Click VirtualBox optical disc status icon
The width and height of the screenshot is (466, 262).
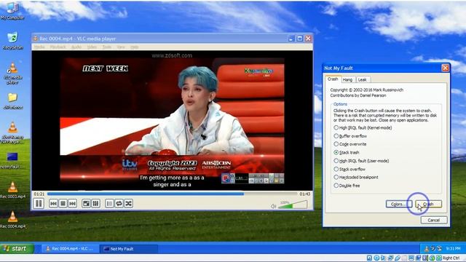tap(376, 258)
